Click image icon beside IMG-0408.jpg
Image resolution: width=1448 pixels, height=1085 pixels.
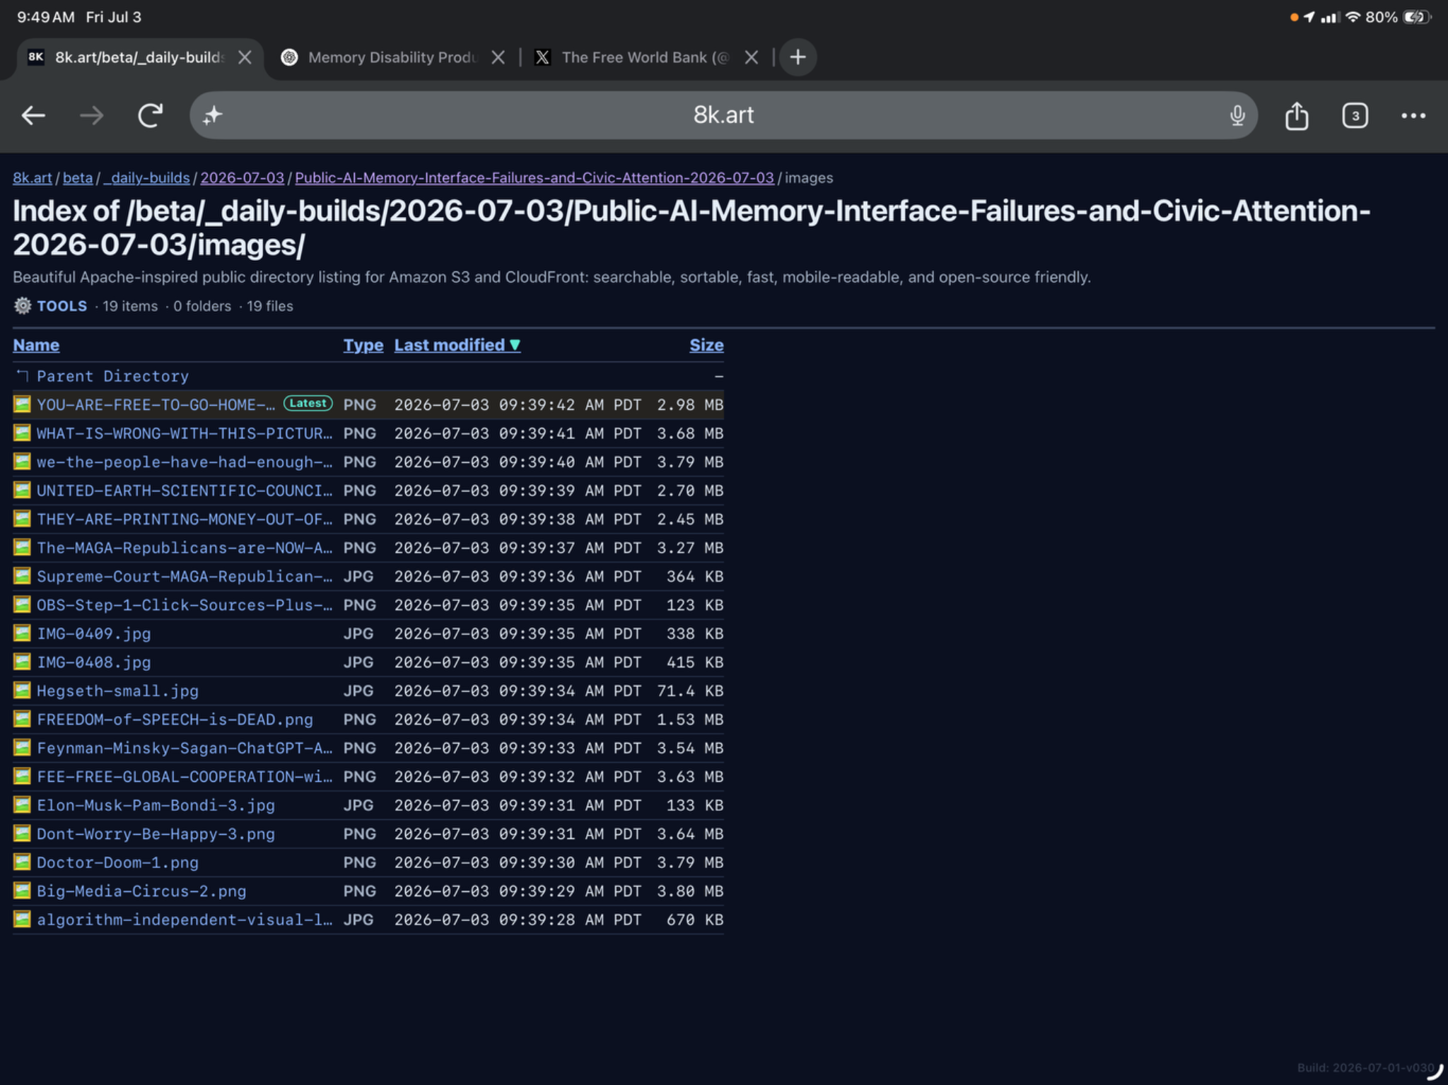click(22, 662)
